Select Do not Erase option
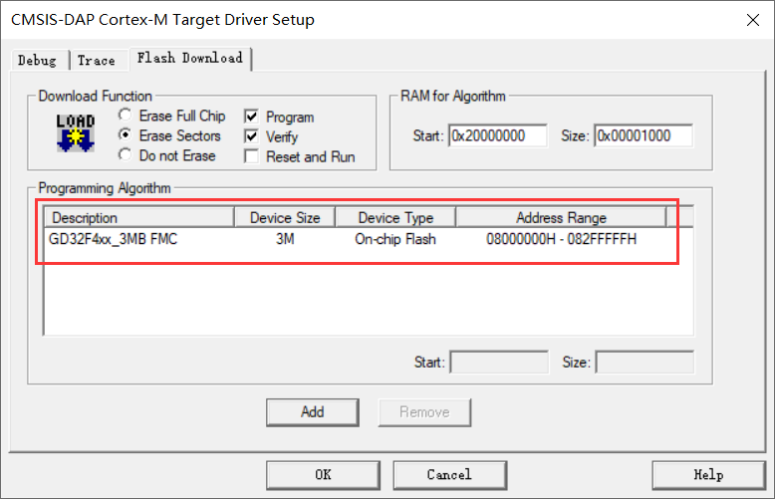This screenshot has width=775, height=499. pos(126,155)
